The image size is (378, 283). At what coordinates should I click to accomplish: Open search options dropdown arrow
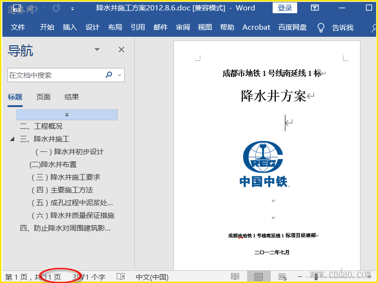tap(120, 75)
